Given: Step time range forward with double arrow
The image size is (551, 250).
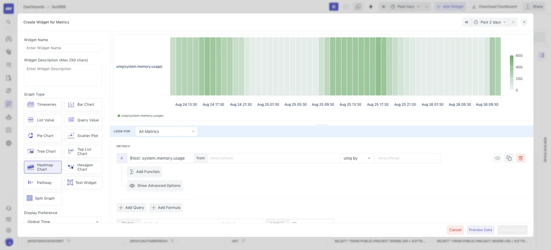Looking at the screenshot, I should point(513,22).
